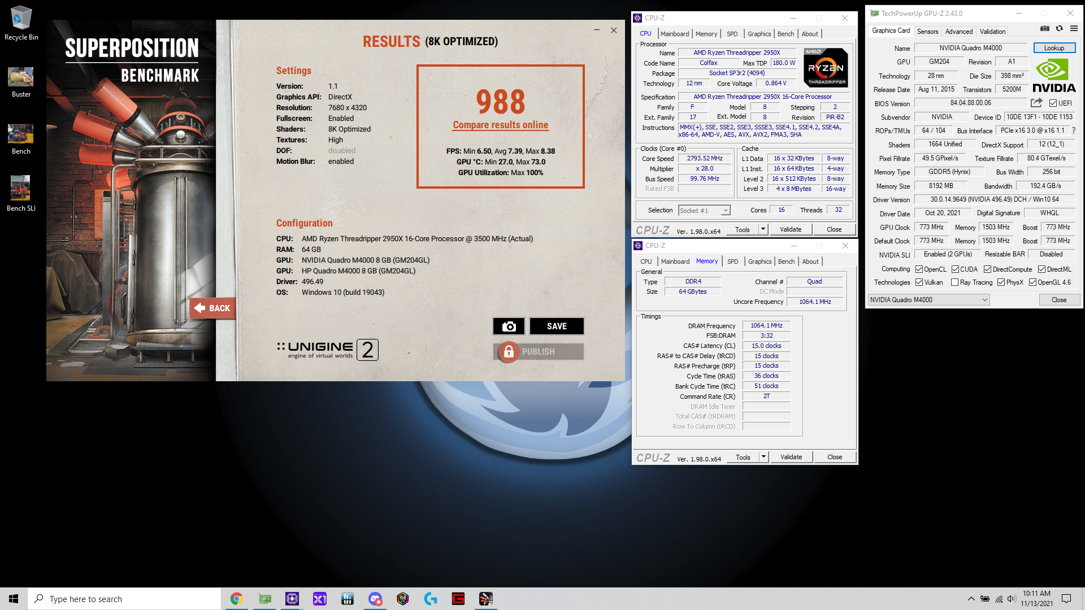This screenshot has height=610, width=1085.
Task: Switch to Advanced tab in GPU-Z
Action: 959,32
